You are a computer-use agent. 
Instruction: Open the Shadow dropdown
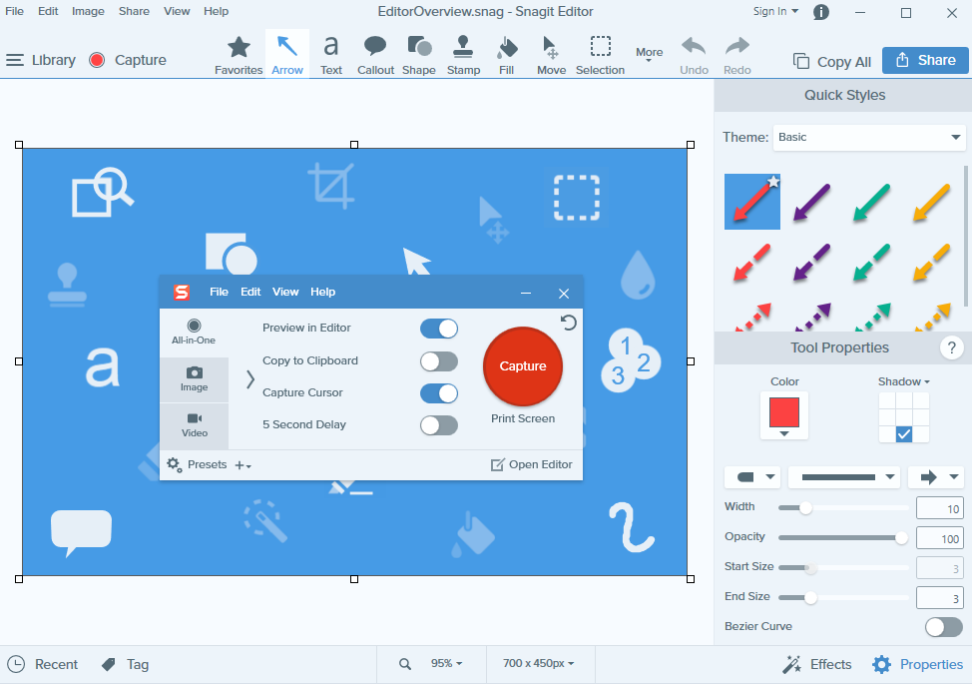[x=904, y=381]
